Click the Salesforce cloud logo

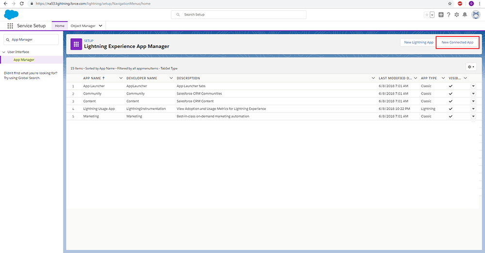tap(11, 15)
